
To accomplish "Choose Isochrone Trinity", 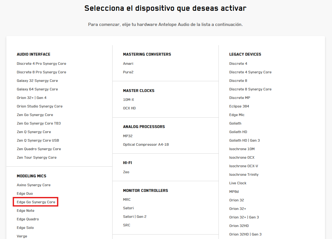I will tap(244, 175).
